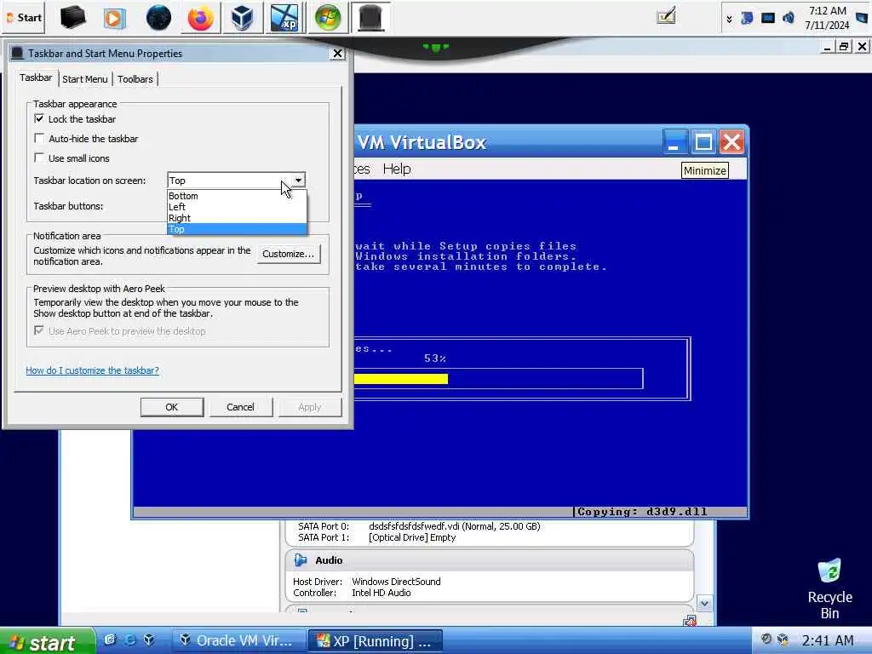Click the details pane scroll down arrow
872x654 pixels.
[x=704, y=604]
